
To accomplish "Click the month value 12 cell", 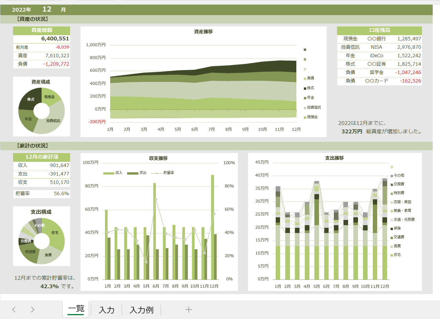I will click(47, 9).
